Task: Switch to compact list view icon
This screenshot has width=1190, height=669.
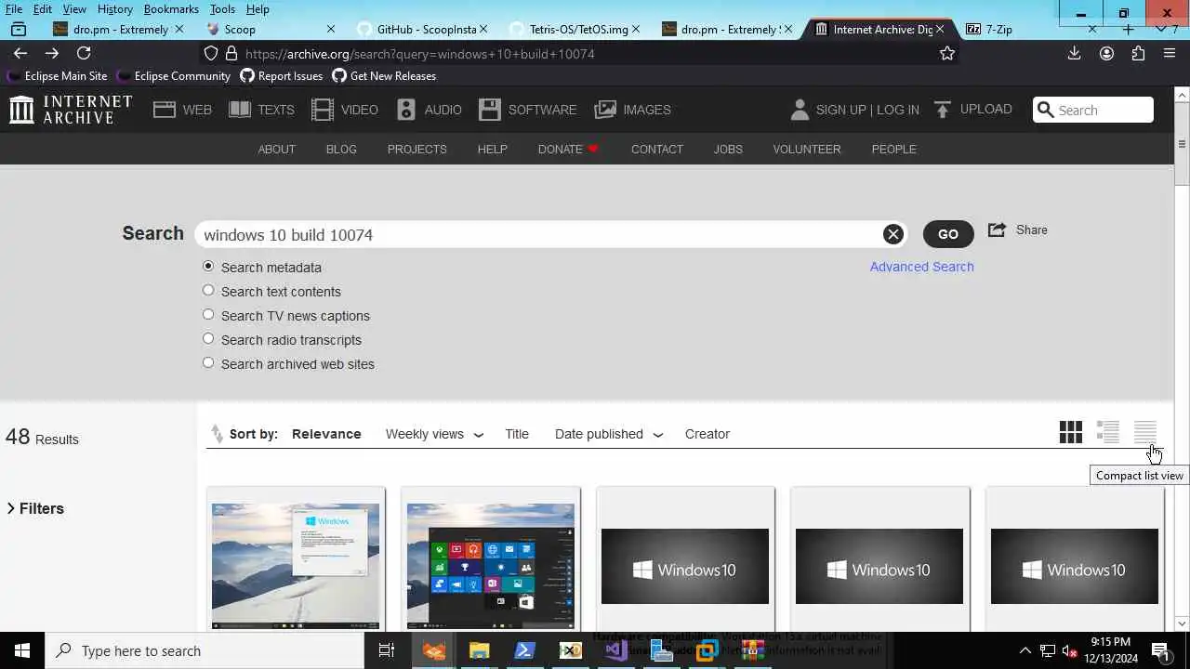Action: point(1145,432)
